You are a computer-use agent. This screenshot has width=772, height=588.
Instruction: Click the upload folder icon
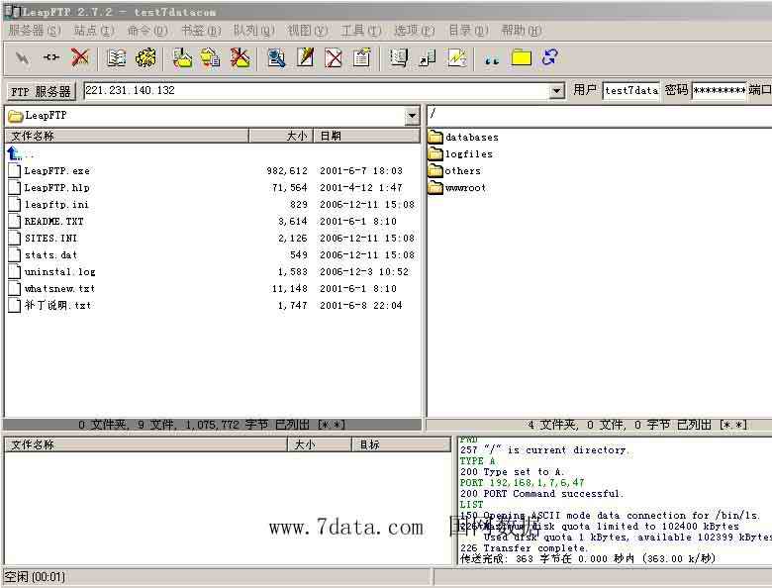click(x=182, y=58)
